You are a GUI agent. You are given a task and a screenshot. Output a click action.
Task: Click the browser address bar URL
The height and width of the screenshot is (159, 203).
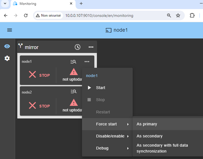pyautogui.click(x=99, y=15)
